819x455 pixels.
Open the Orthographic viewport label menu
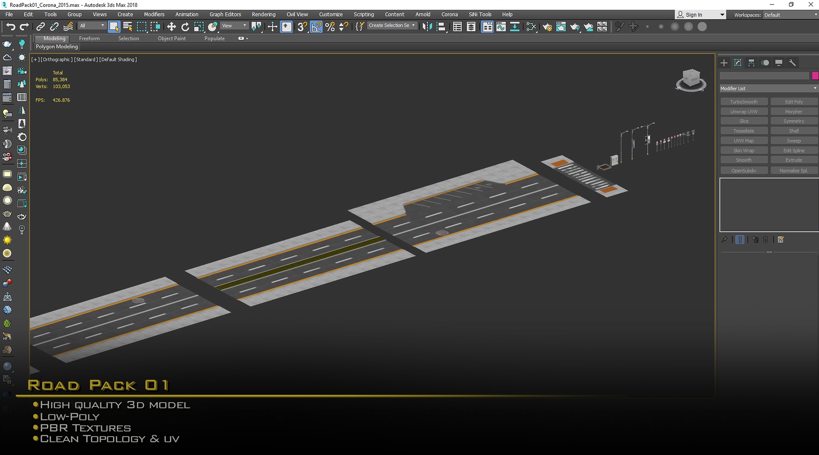pyautogui.click(x=56, y=59)
